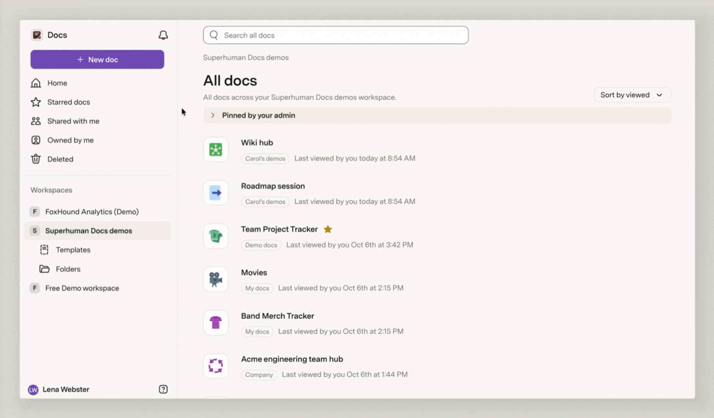Open the Movies camera icon

pos(216,279)
